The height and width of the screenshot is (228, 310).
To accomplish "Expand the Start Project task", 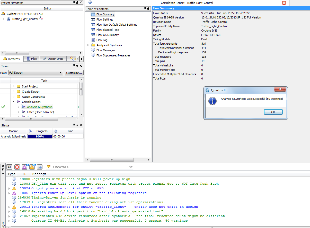I will 14,86.
